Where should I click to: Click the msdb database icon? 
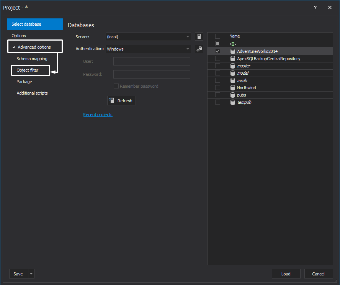click(x=233, y=80)
